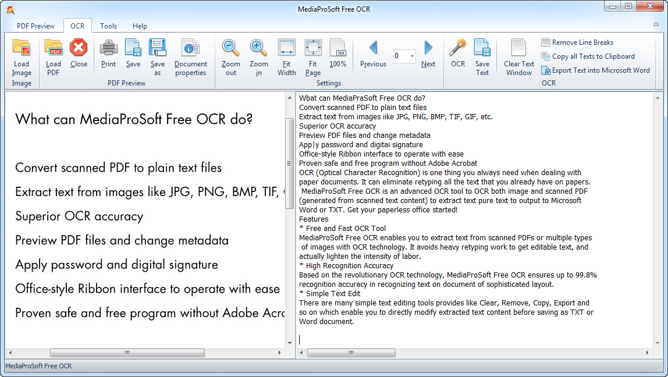Close the current PDF with the red Close icon
Image resolution: width=668 pixels, height=377 pixels.
pos(79,47)
